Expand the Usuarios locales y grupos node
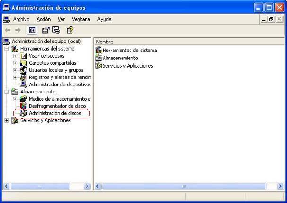 (x=15, y=70)
